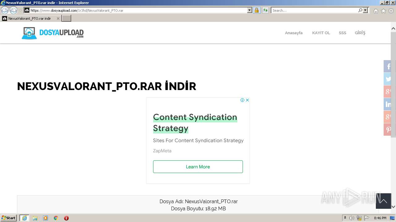Viewport: 396px width, 222px height.
Task: Share on LinkedIn from the sidebar
Action: [x=387, y=104]
